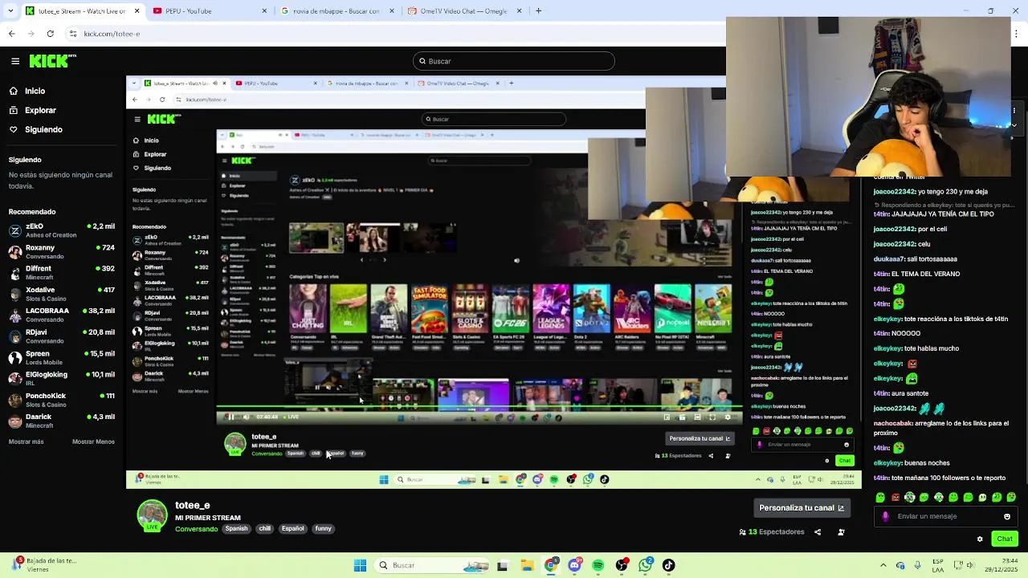Open Spreen channel avatar in sidebar

[x=15, y=356]
